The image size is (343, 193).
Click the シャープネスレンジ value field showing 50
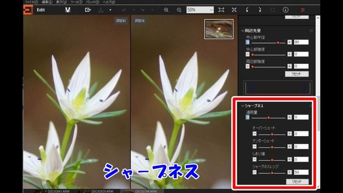(301, 172)
